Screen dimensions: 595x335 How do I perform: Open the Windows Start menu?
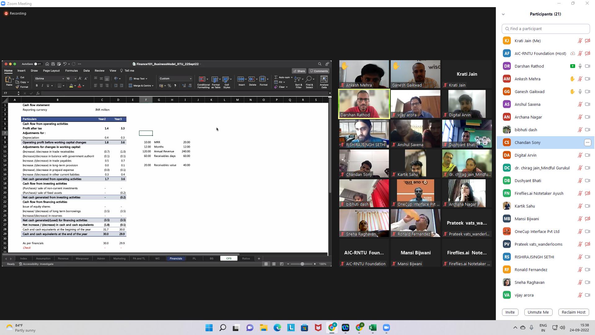pos(209,328)
